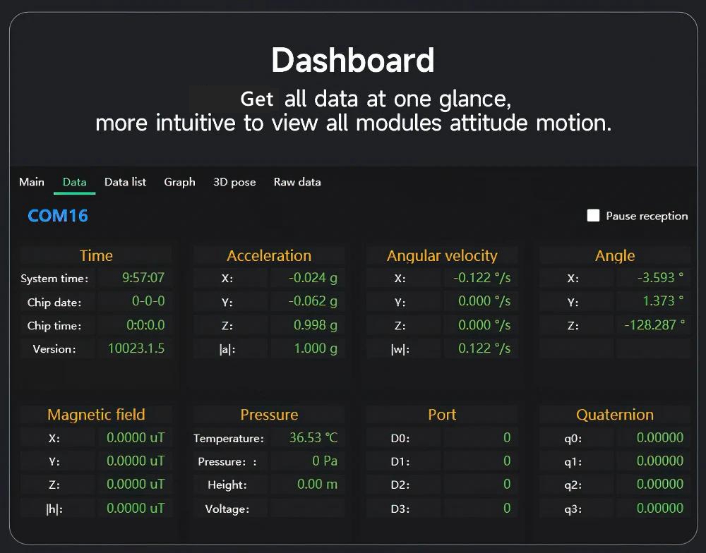Open the 3D pose tab

tap(234, 182)
